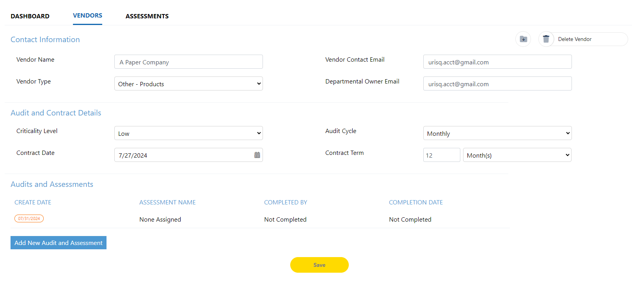Click the Audits and Assessments heading
632x300 pixels.
point(52,184)
